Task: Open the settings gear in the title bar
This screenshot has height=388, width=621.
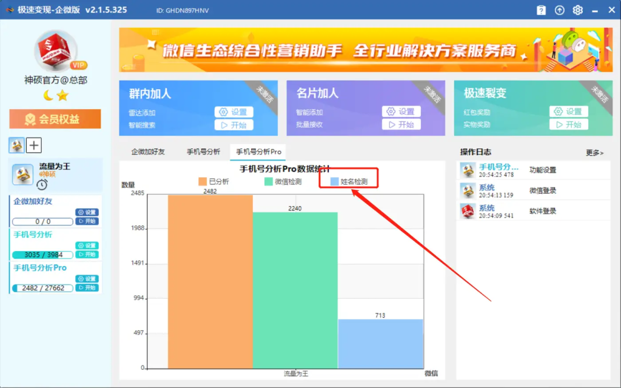Action: 578,10
